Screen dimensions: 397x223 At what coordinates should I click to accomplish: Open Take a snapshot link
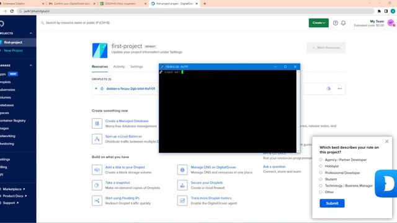point(117,183)
